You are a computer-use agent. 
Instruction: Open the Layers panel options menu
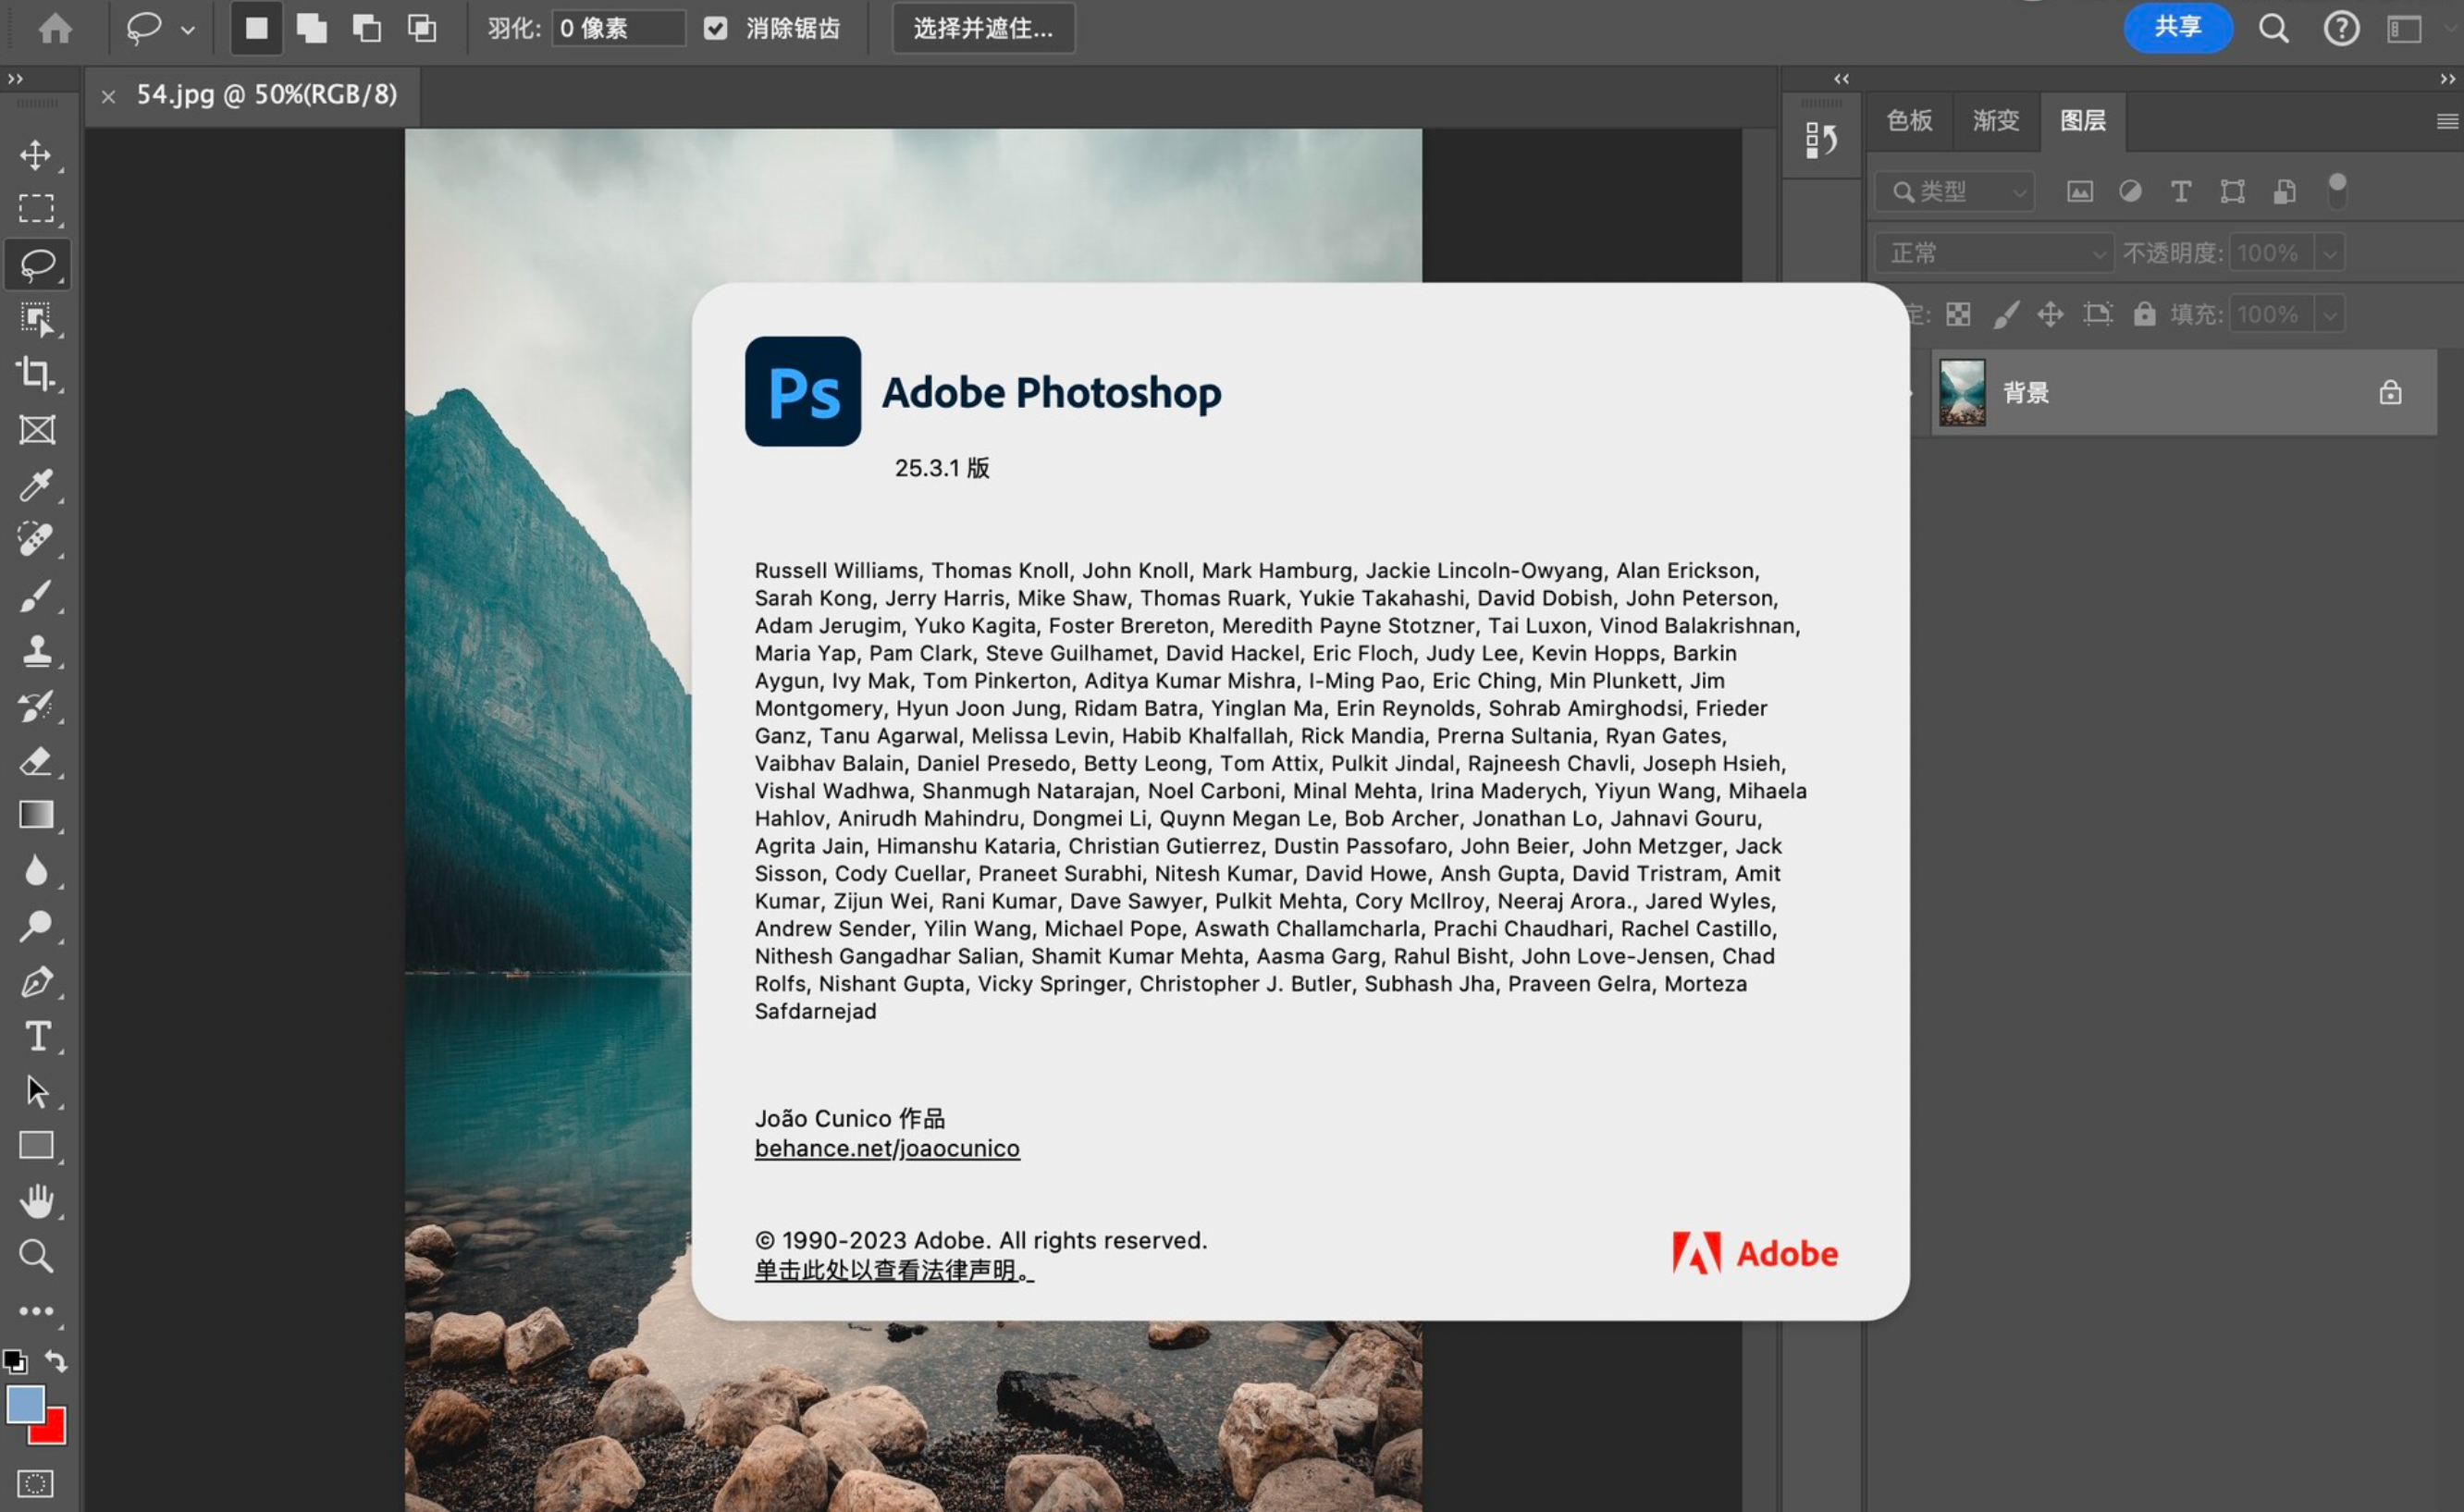2447,121
